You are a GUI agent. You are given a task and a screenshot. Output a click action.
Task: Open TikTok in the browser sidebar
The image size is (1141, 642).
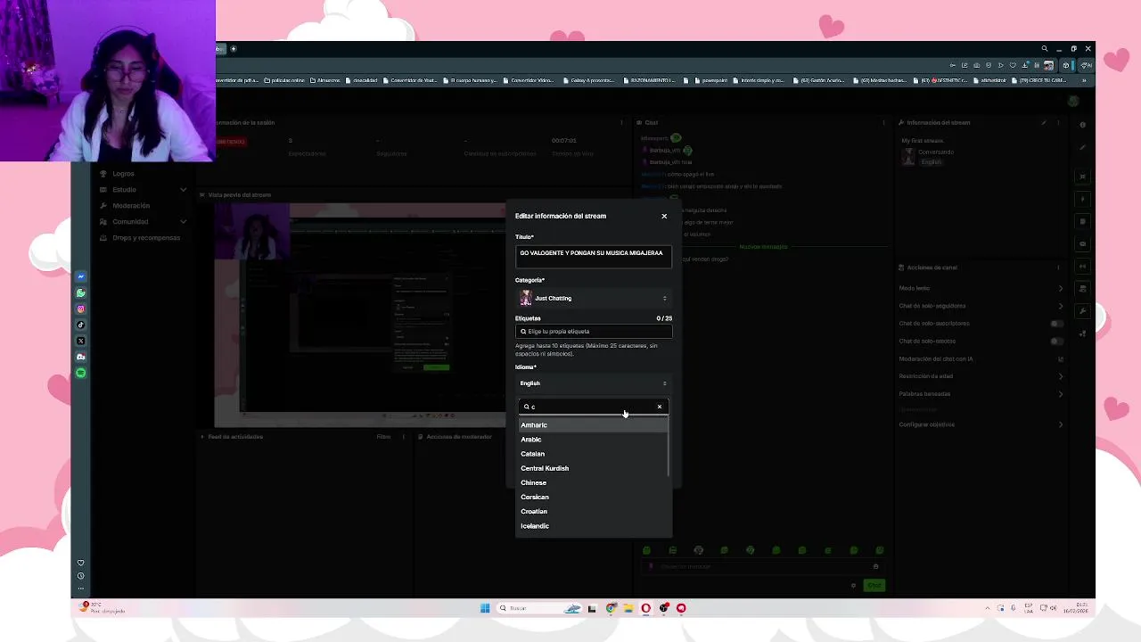click(80, 325)
